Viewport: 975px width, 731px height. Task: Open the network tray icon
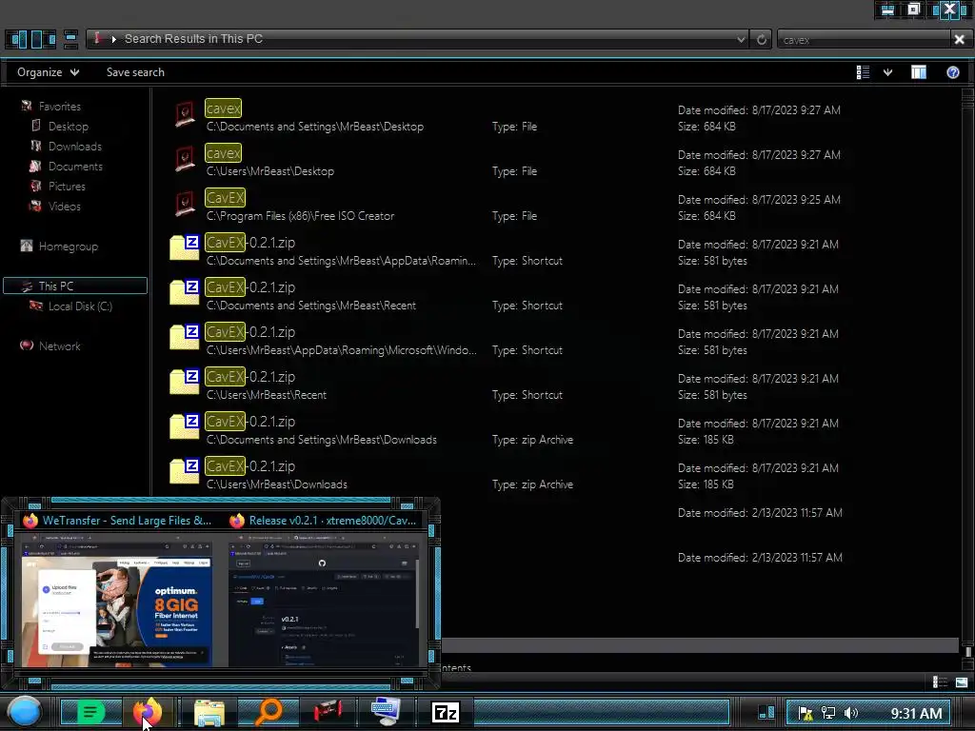pos(828,713)
